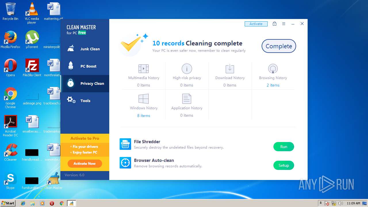The height and width of the screenshot is (207, 368).
Task: Click the Tools gears icon
Action: [x=71, y=100]
